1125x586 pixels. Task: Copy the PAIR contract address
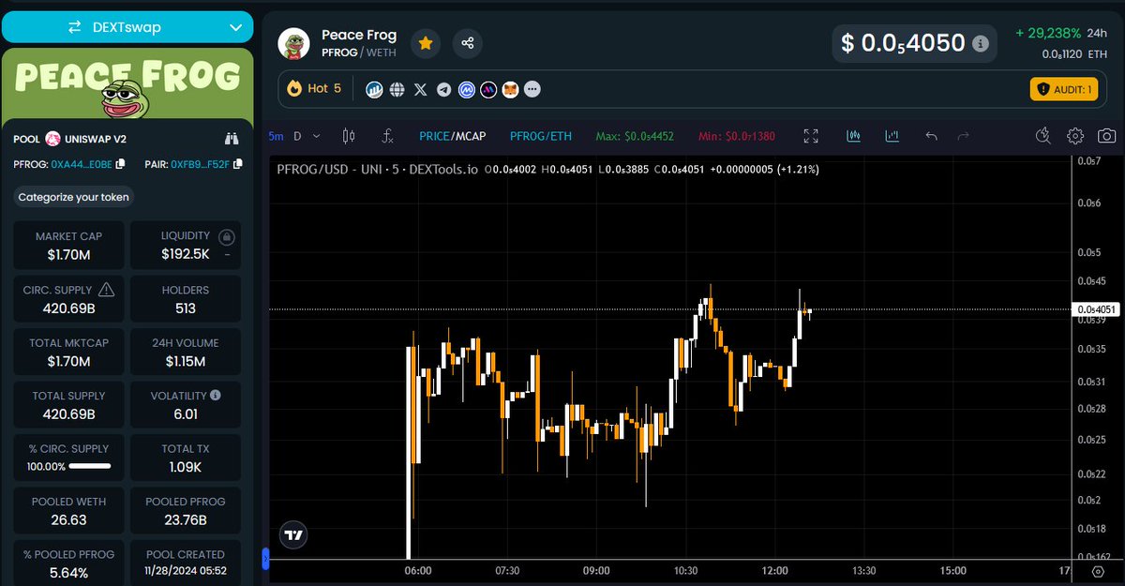pyautogui.click(x=238, y=164)
